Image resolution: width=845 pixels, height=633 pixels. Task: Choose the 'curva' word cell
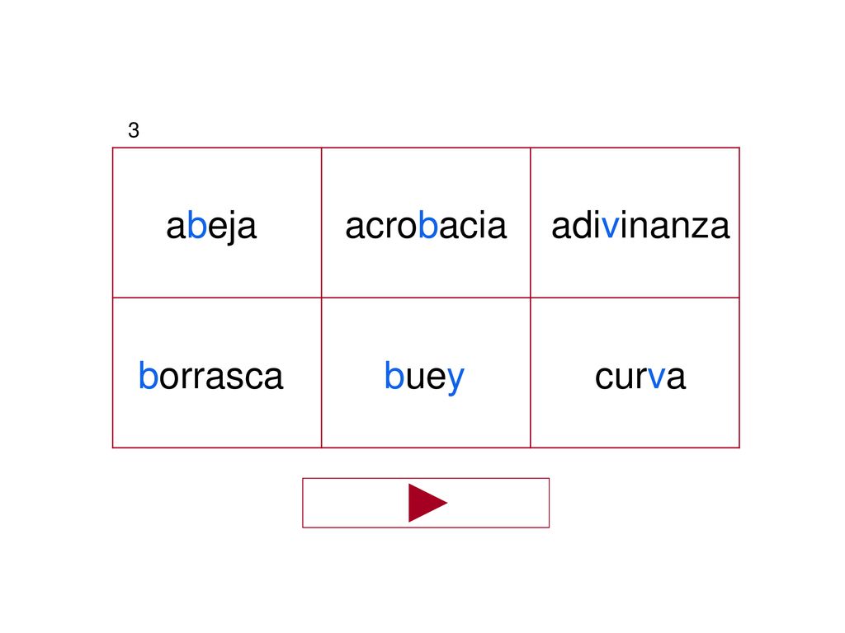point(635,373)
